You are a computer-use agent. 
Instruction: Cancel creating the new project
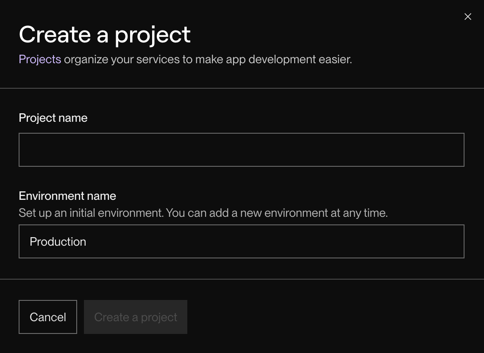[x=47, y=317]
